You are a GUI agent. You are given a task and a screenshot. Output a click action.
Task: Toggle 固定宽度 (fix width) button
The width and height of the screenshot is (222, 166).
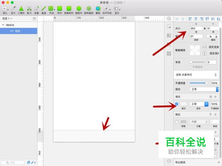tap(204, 47)
